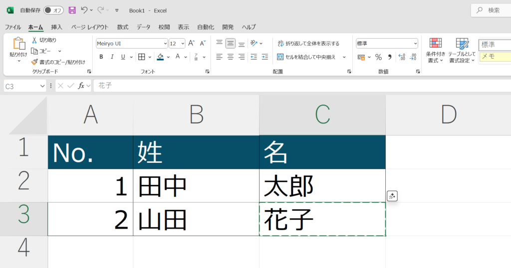Undo the last action
Screen dimensions: 511x268
coord(84,10)
